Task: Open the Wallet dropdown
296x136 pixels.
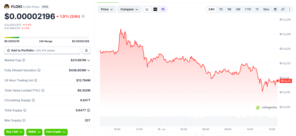Action: [34, 132]
